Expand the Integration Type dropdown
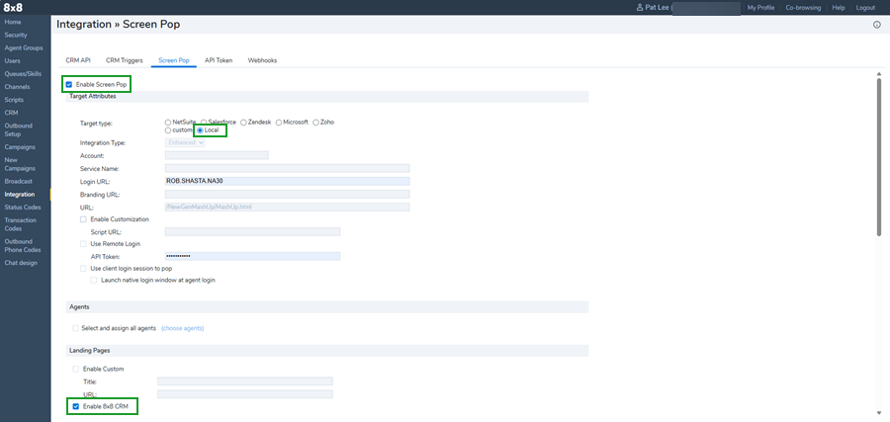This screenshot has height=422, width=890. [x=185, y=143]
